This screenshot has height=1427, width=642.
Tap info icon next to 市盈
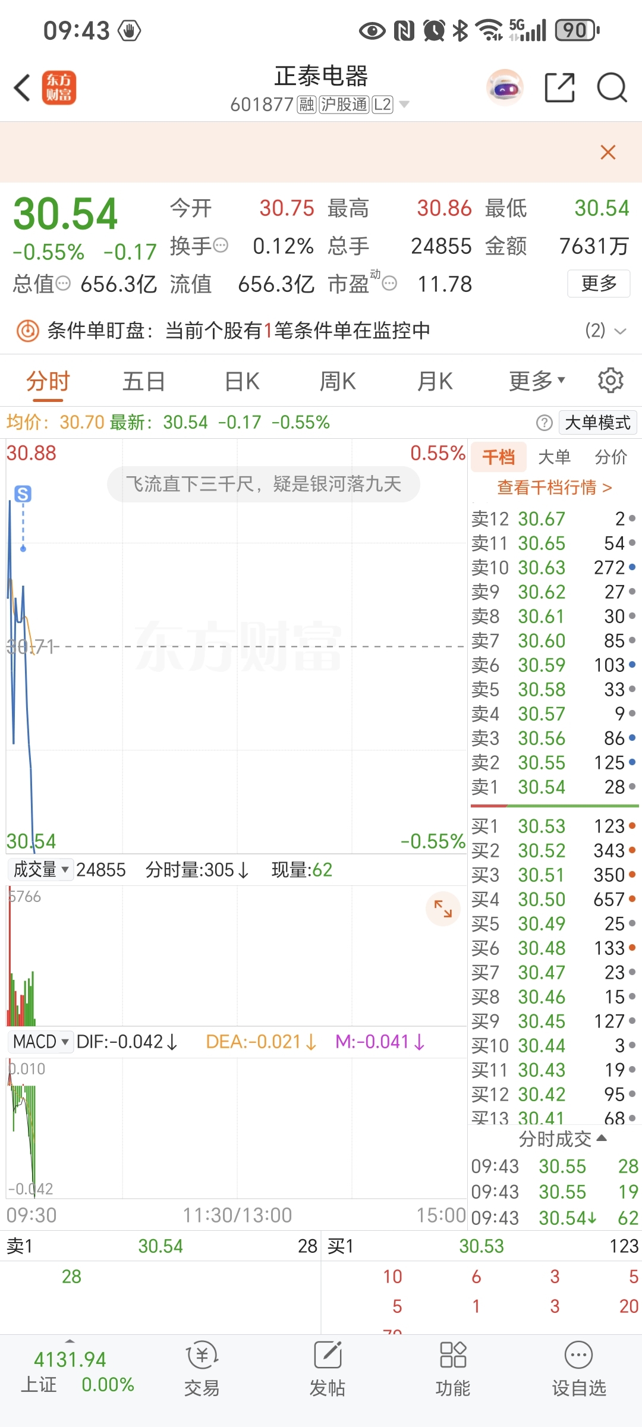[389, 284]
